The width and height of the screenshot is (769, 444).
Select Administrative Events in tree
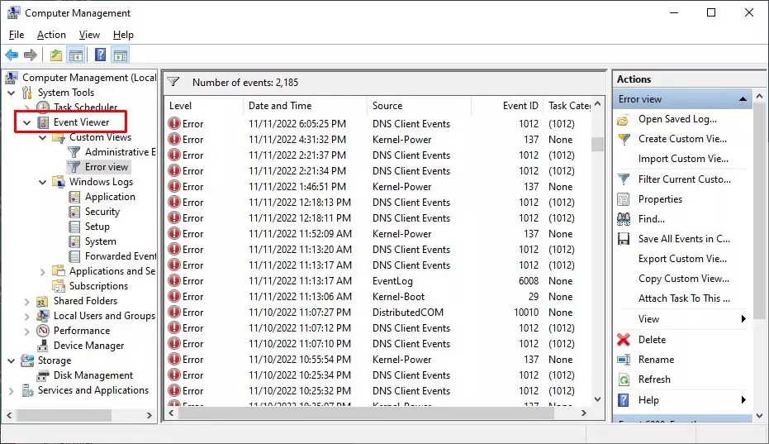pos(120,152)
